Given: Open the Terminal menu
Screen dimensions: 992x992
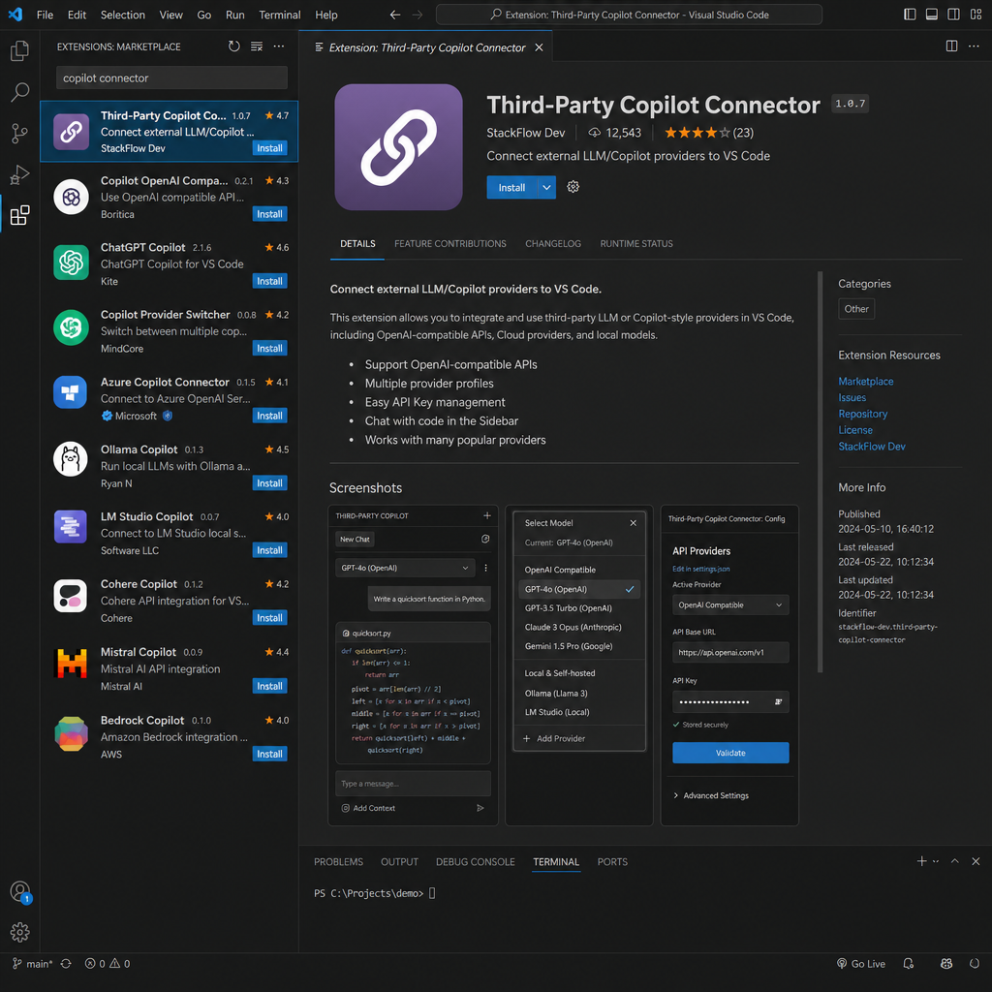Looking at the screenshot, I should pyautogui.click(x=280, y=15).
